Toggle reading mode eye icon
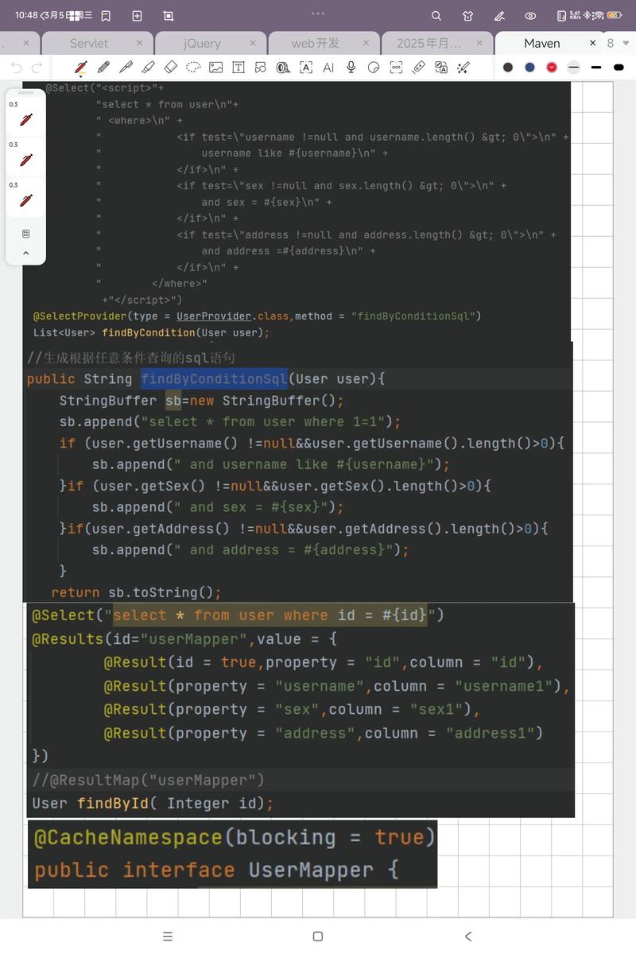Image resolution: width=636 pixels, height=954 pixels. [530, 16]
